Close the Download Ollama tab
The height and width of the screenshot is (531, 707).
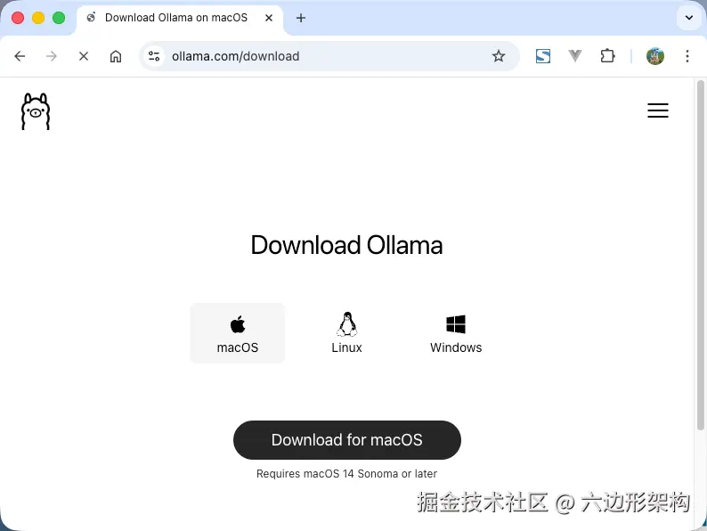(x=269, y=18)
